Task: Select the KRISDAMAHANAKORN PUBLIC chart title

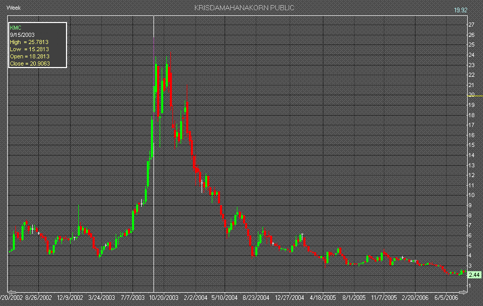Action: [x=244, y=8]
